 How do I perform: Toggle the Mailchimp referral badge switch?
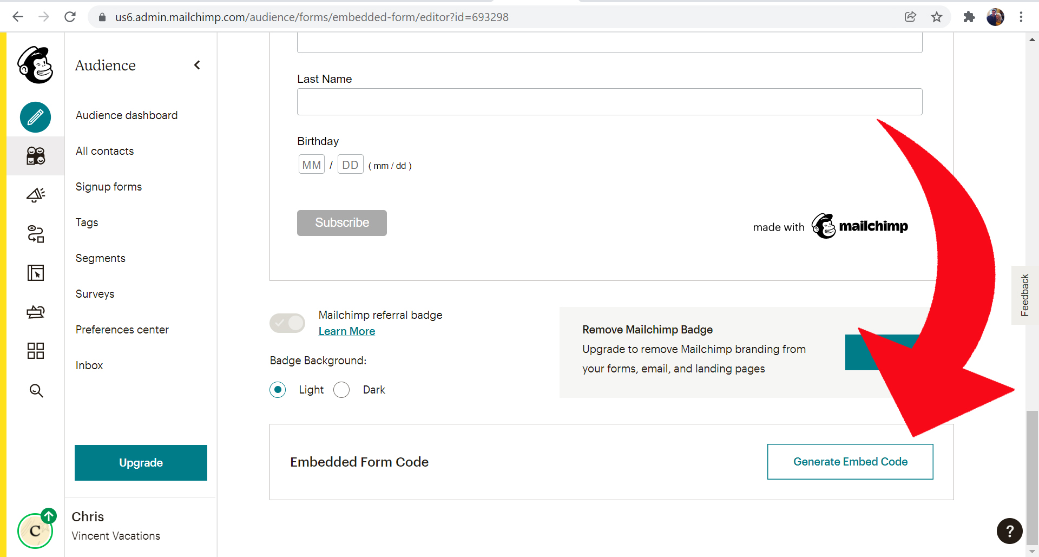click(287, 323)
